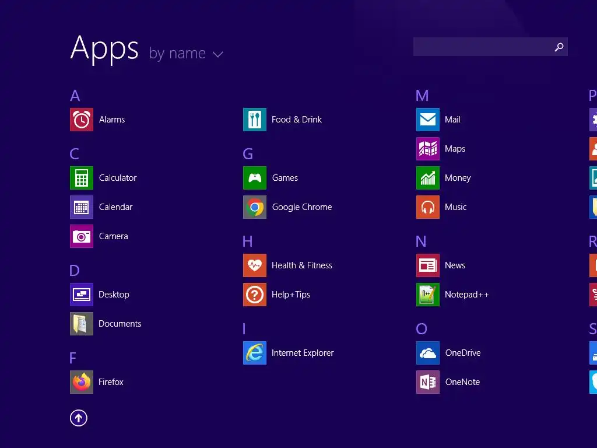The width and height of the screenshot is (597, 448).
Task: Click the search magnifier icon
Action: [559, 47]
